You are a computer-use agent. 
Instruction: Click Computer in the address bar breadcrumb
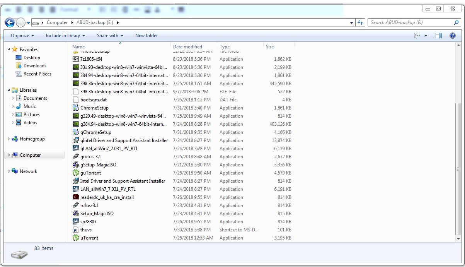tap(57, 22)
